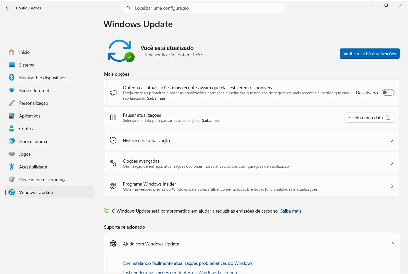Click the Localizar uma configuração search field
The height and width of the screenshot is (274, 408).
coord(204,8)
